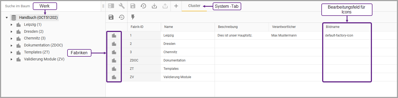Expand the Leipzig (1) tree node

point(12,25)
